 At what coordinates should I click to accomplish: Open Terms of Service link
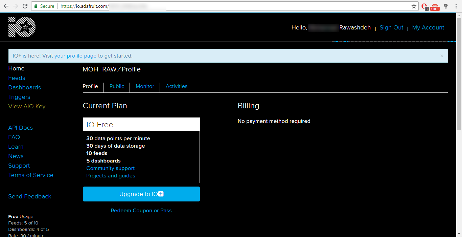[31, 175]
